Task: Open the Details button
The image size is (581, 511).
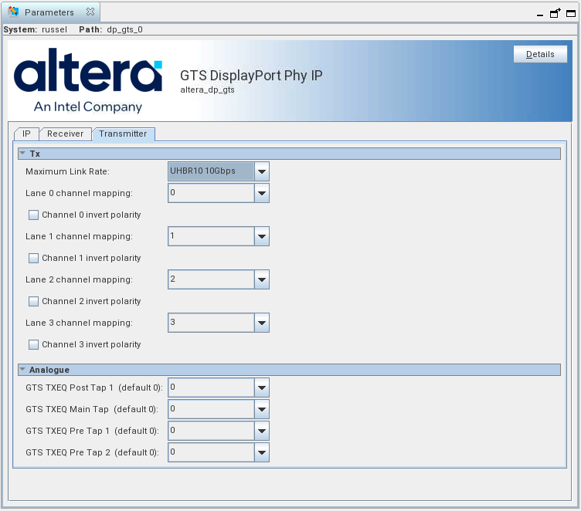Action: coord(540,54)
